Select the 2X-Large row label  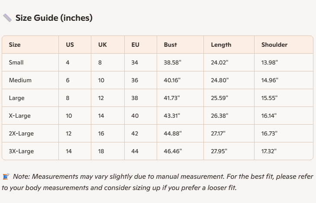pos(21,133)
